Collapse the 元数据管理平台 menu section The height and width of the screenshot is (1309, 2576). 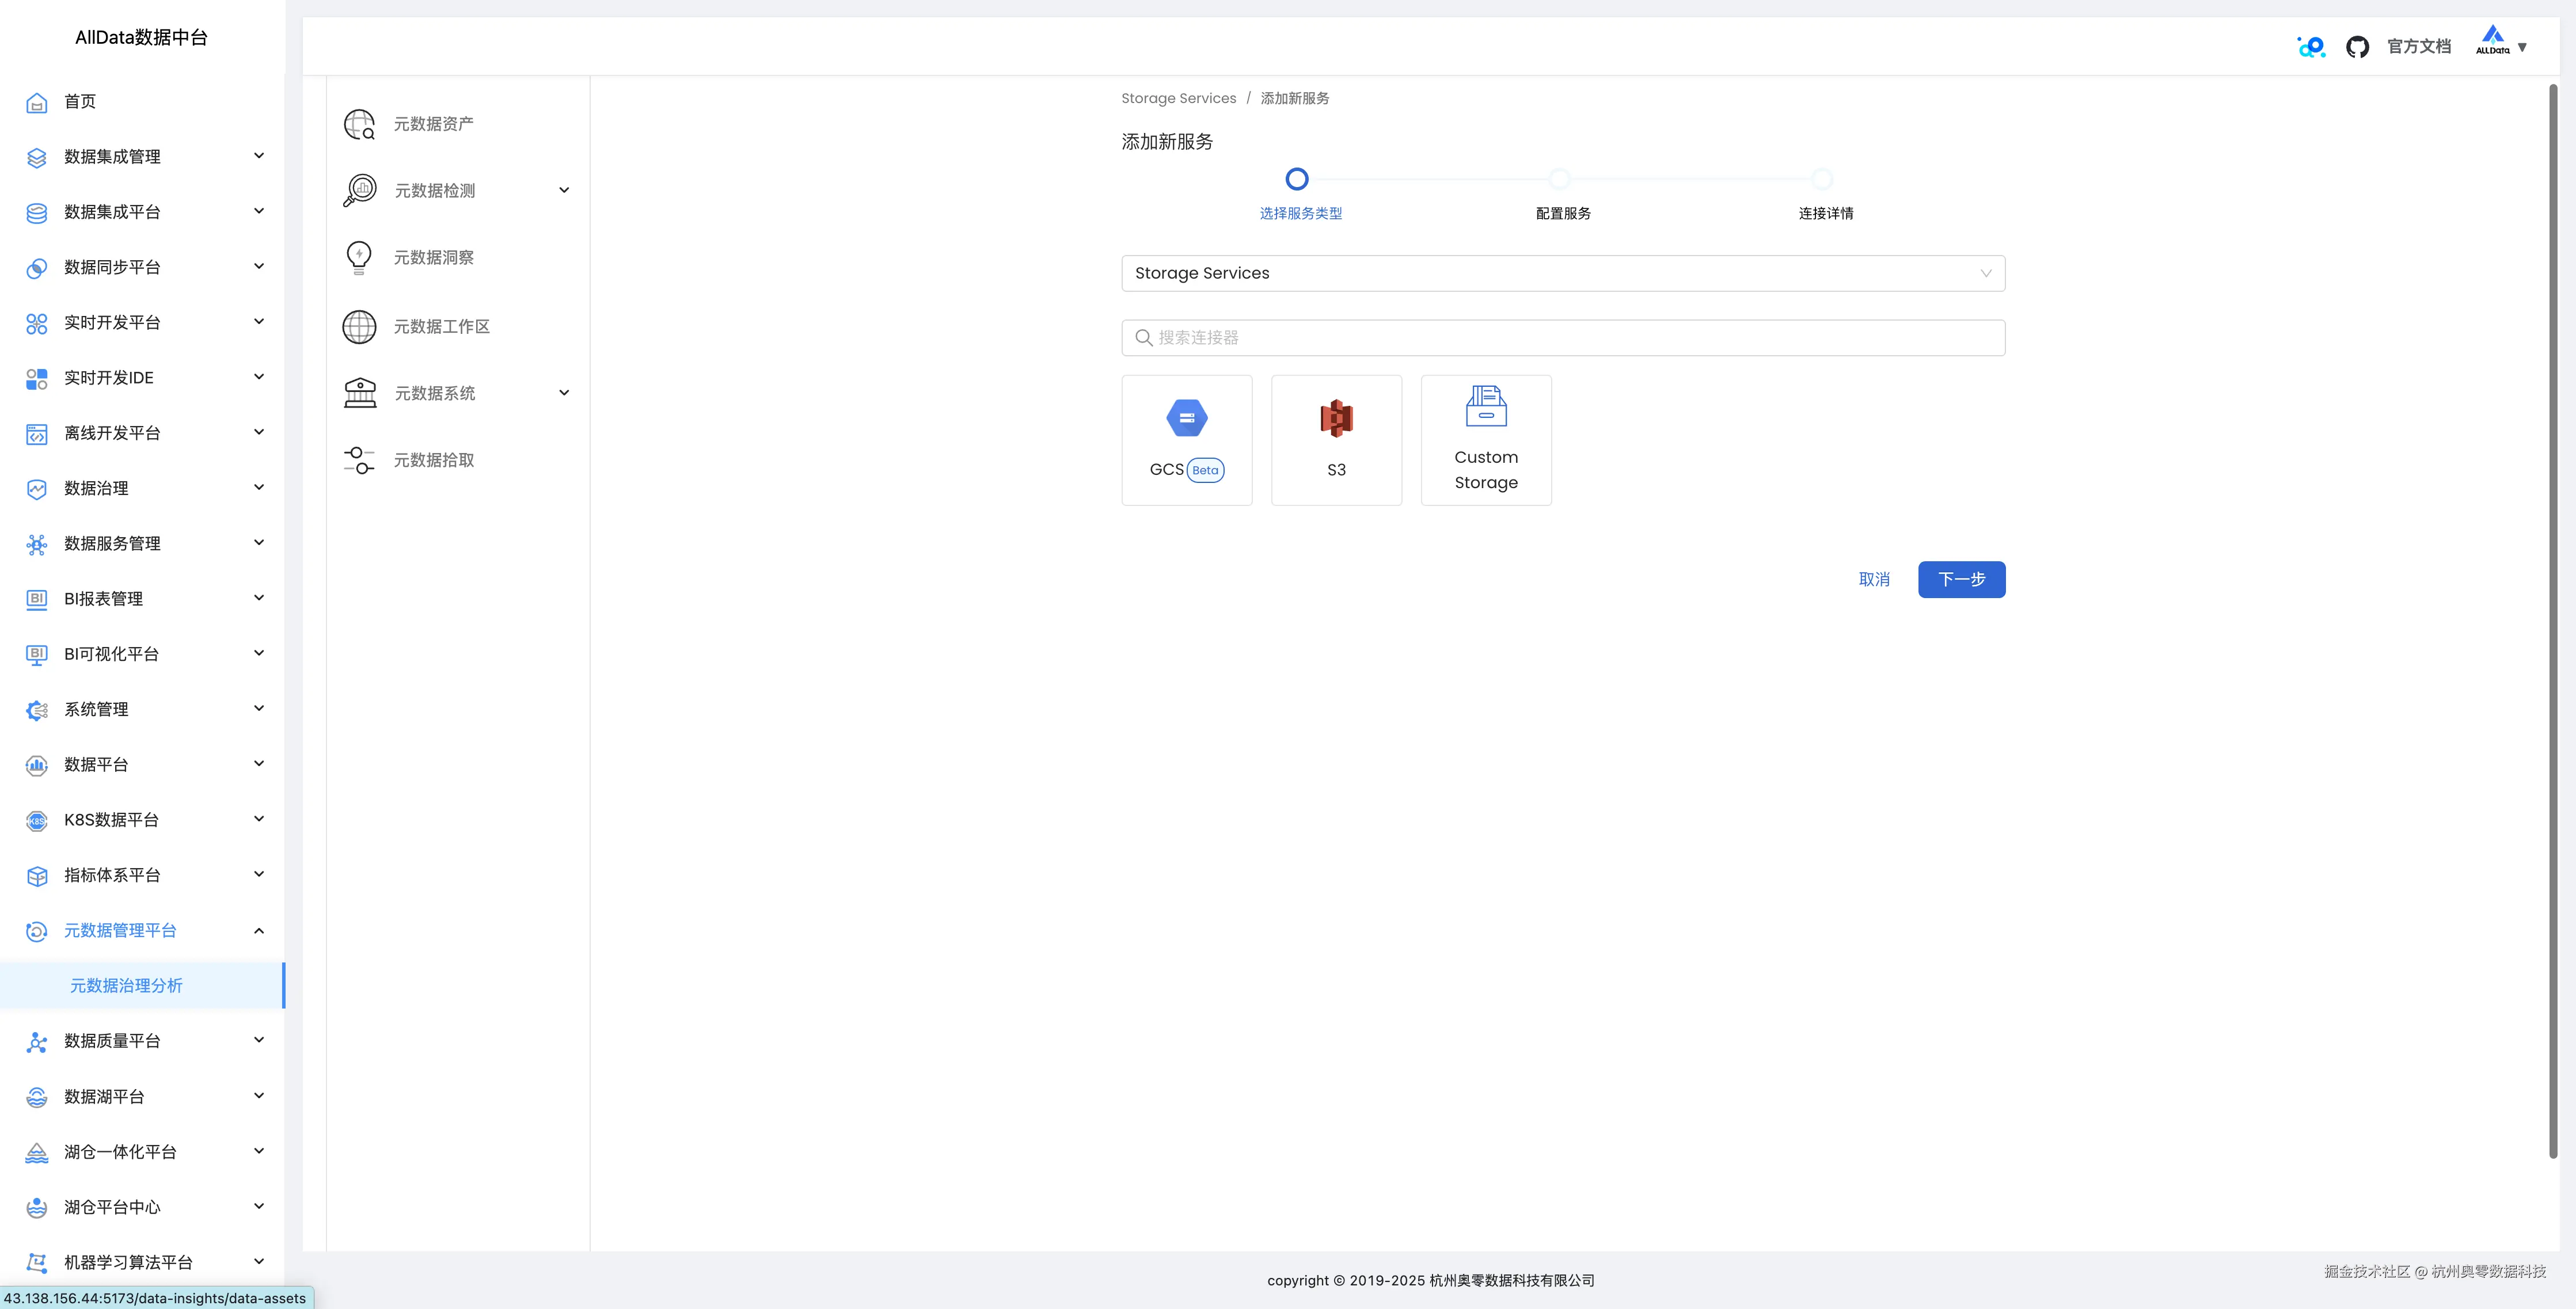259,930
